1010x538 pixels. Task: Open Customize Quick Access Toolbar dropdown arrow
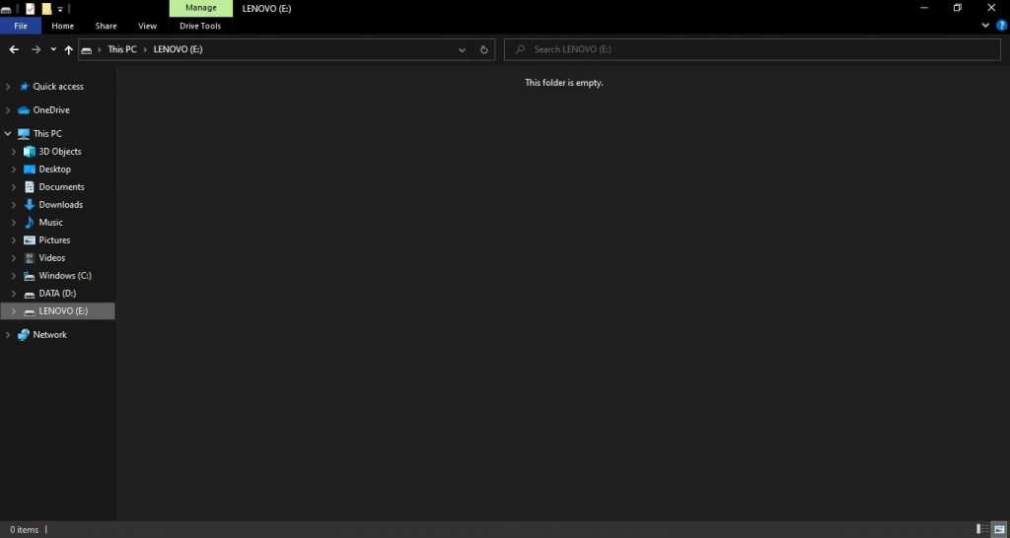(x=60, y=9)
